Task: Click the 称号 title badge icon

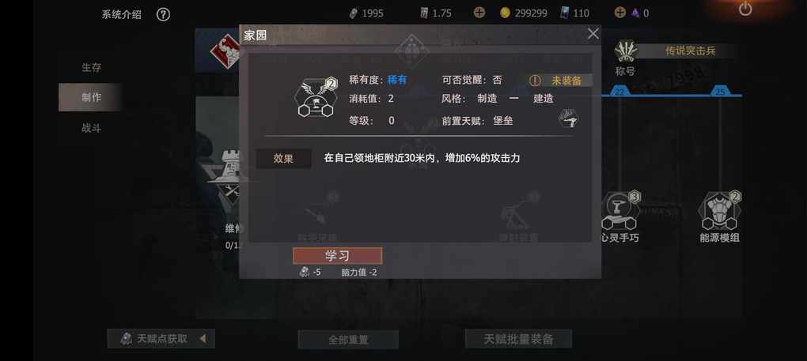Action: pos(625,51)
